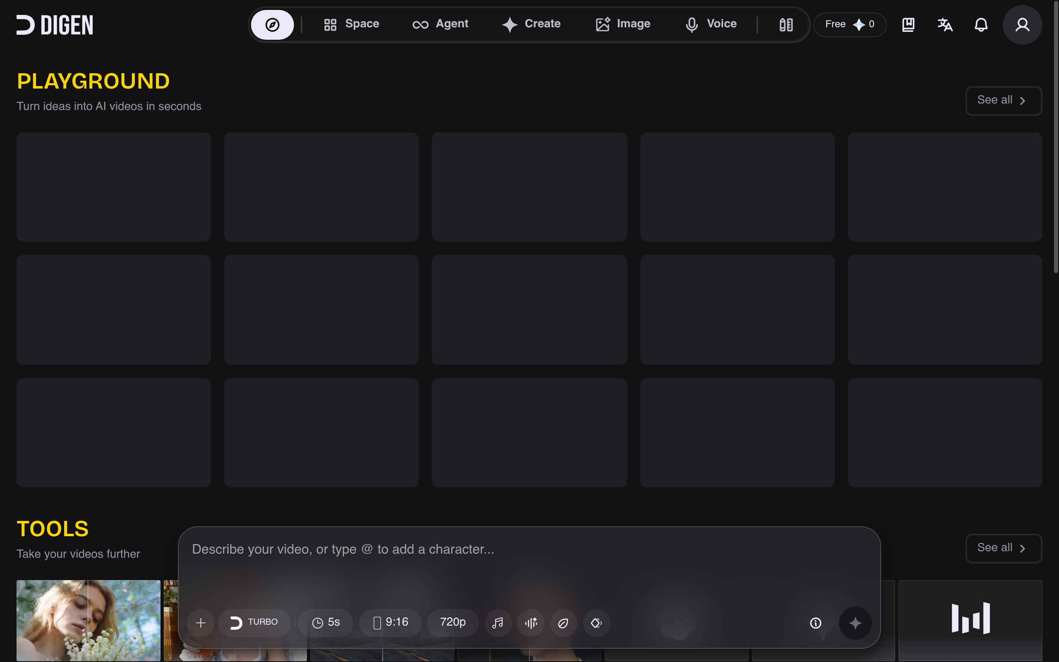See all Tools

(1004, 548)
